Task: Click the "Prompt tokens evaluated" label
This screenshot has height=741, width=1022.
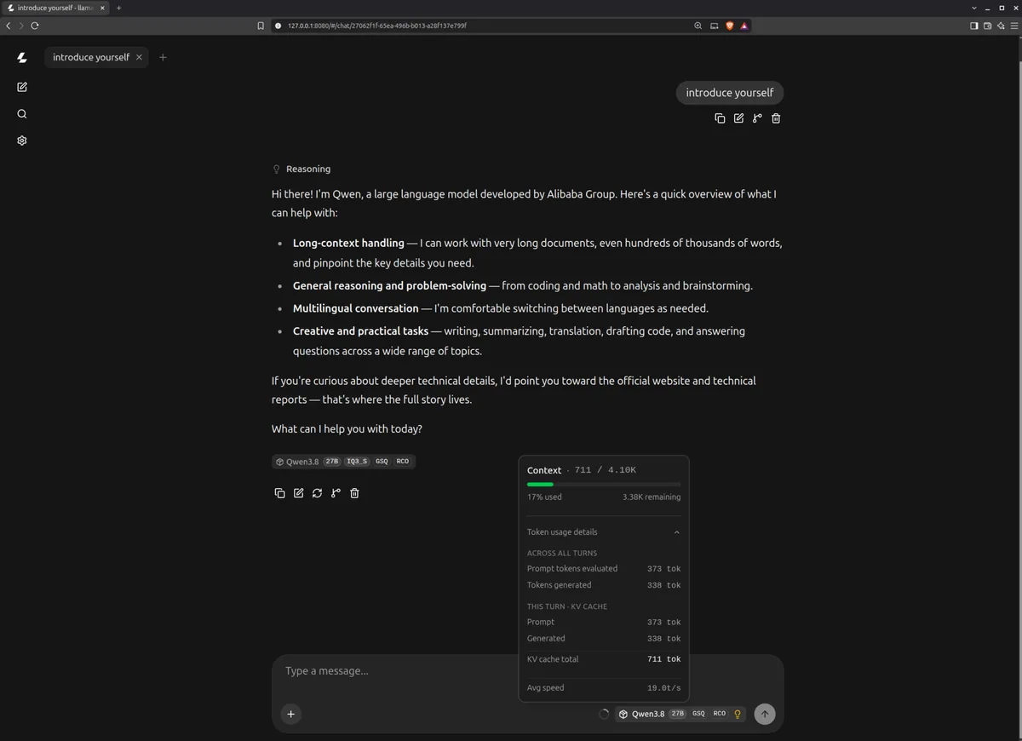Action: pyautogui.click(x=572, y=568)
